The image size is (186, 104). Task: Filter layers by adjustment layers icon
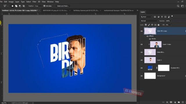158,17
